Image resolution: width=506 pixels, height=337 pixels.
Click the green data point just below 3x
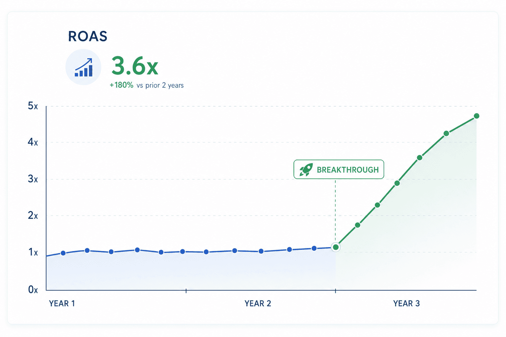(397, 183)
